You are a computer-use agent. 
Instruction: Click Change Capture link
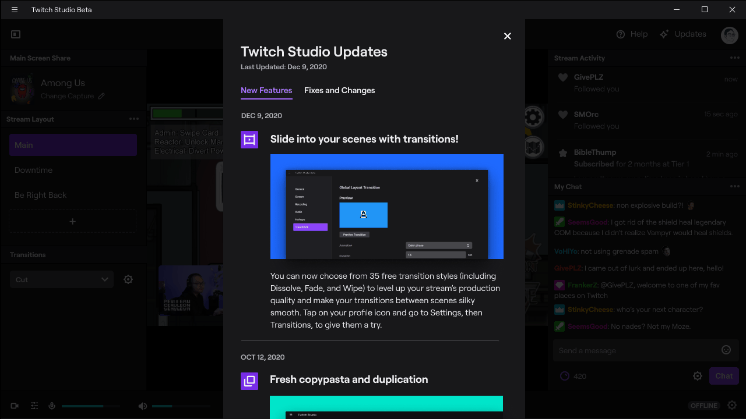(x=67, y=96)
